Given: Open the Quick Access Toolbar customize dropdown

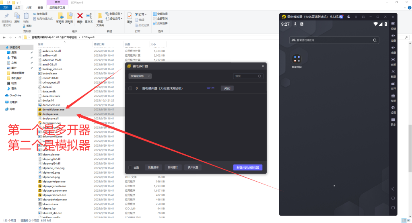Looking at the screenshot, I should (18, 3).
